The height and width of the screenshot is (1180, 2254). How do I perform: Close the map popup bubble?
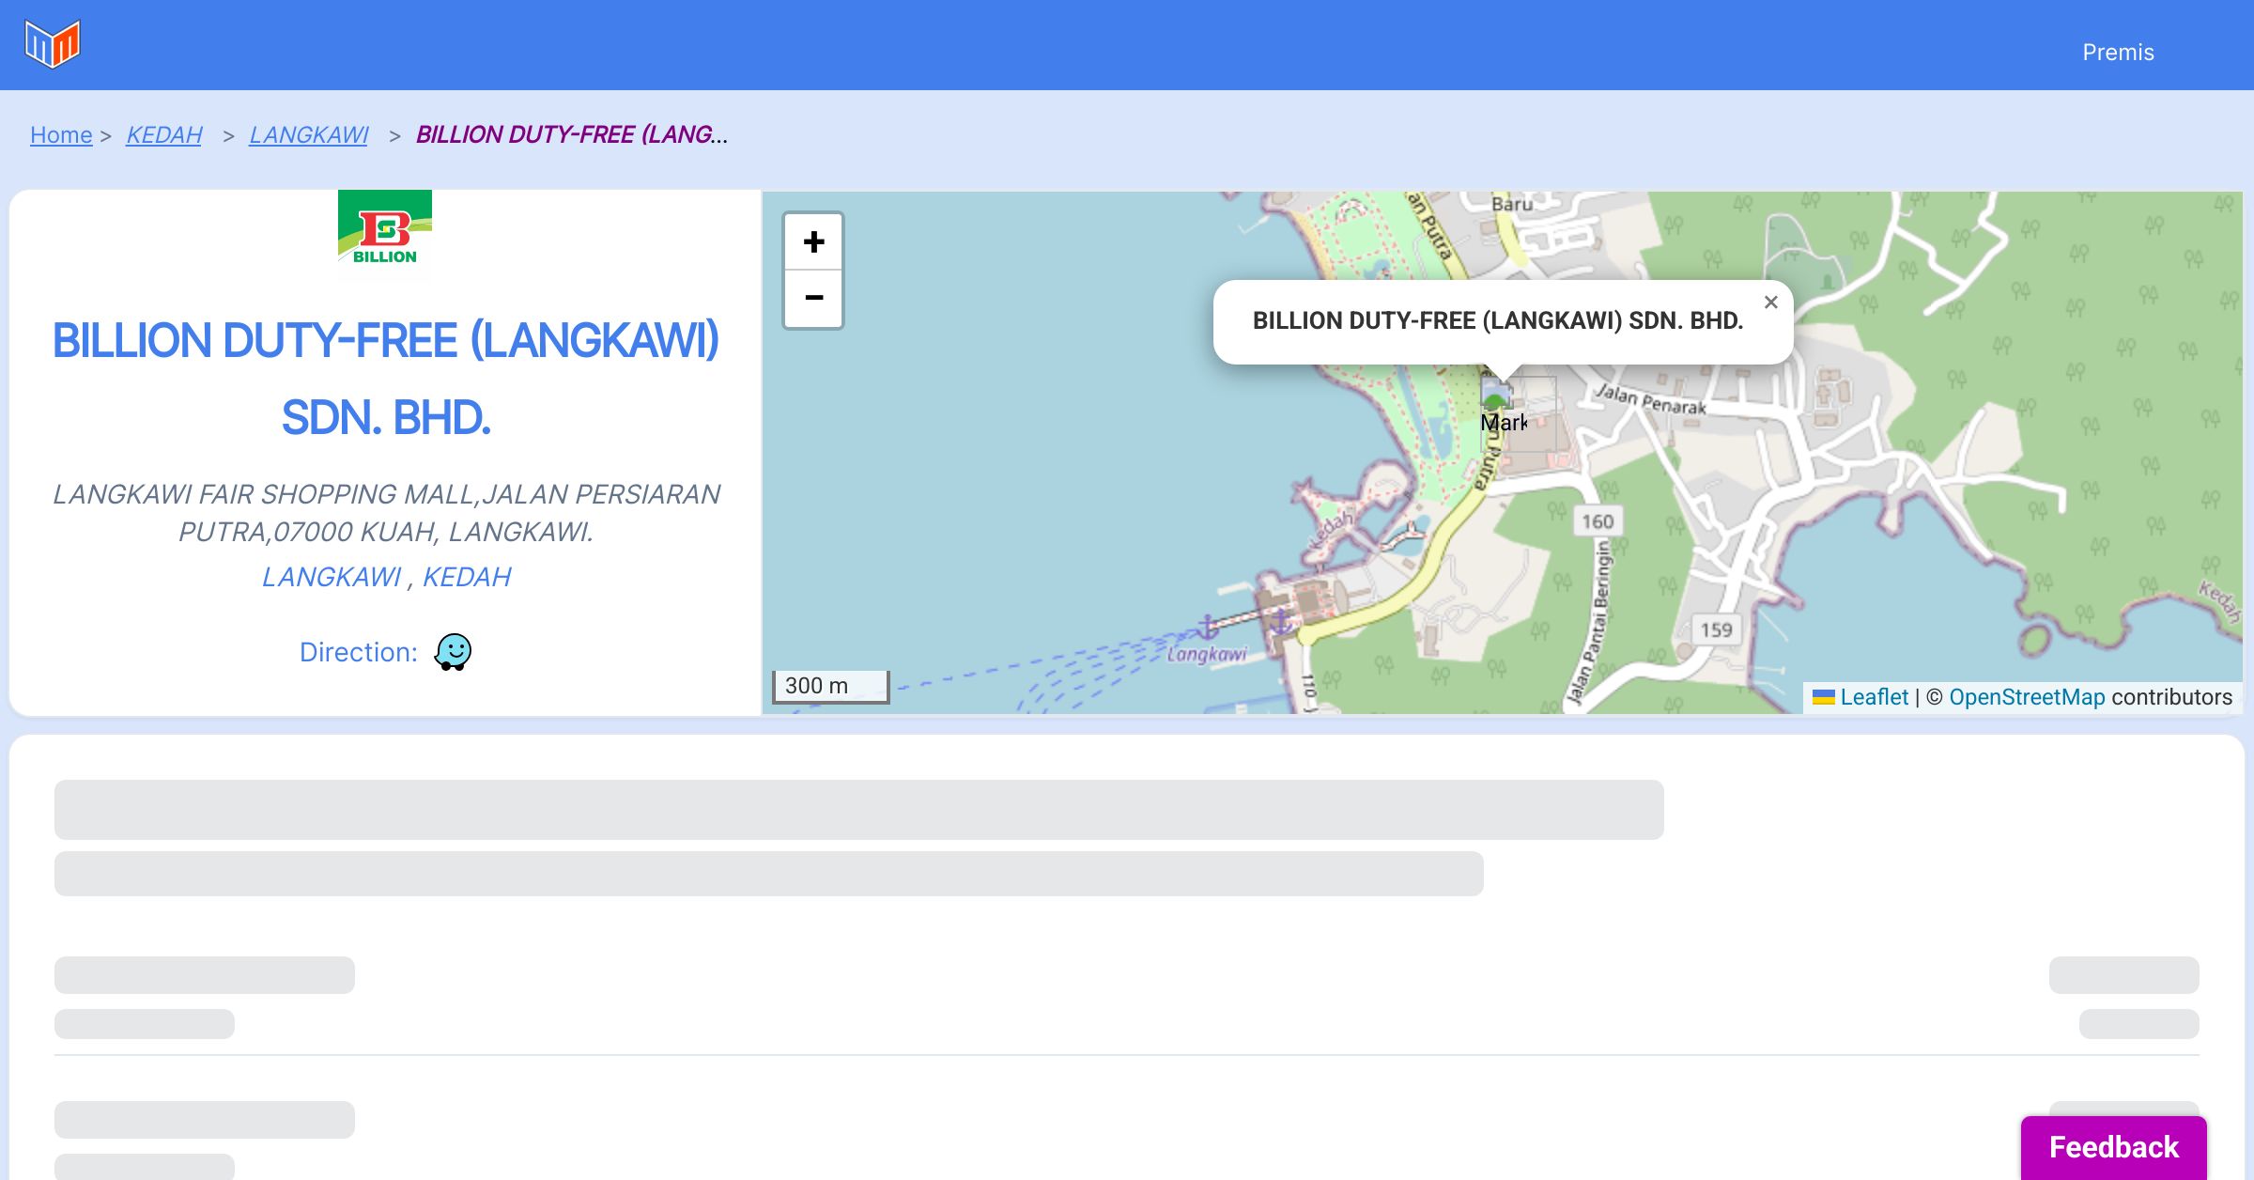click(x=1770, y=303)
